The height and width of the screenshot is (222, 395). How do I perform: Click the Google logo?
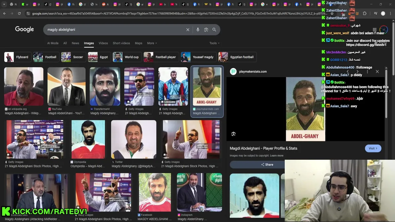pyautogui.click(x=24, y=29)
